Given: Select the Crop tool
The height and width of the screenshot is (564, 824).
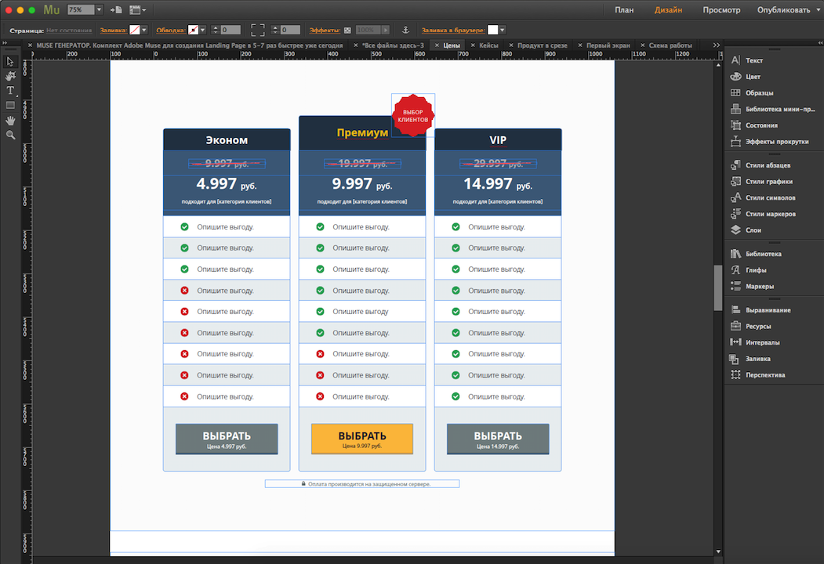Looking at the screenshot, I should (x=10, y=76).
